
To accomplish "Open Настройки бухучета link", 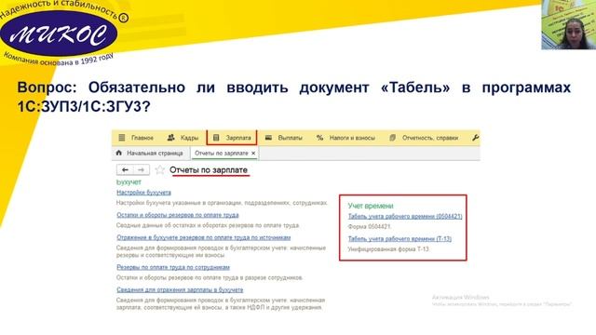I will (143, 193).
